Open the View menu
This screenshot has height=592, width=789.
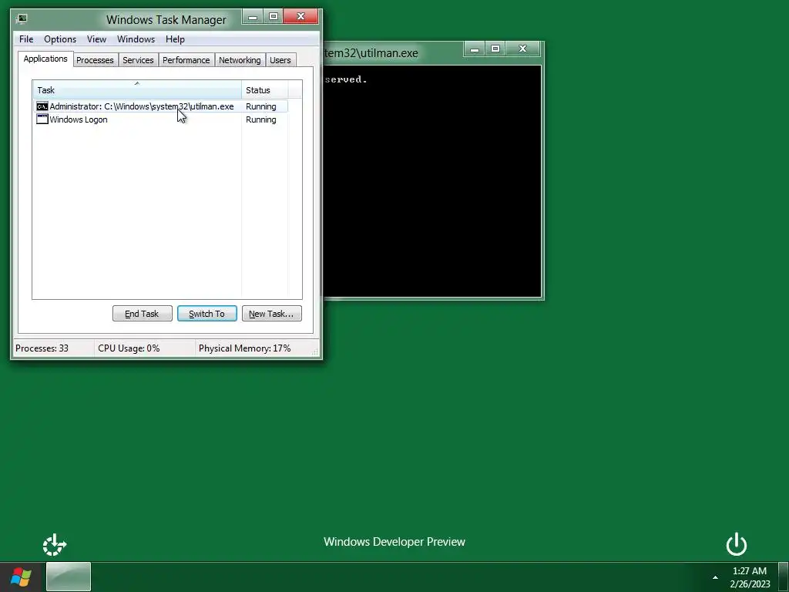tap(96, 39)
